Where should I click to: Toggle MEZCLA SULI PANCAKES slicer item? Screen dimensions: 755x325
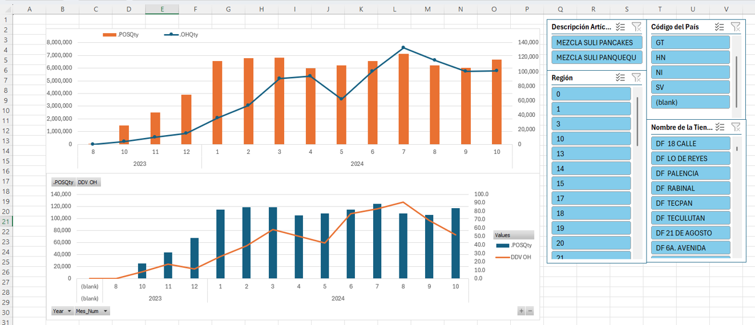coord(596,43)
